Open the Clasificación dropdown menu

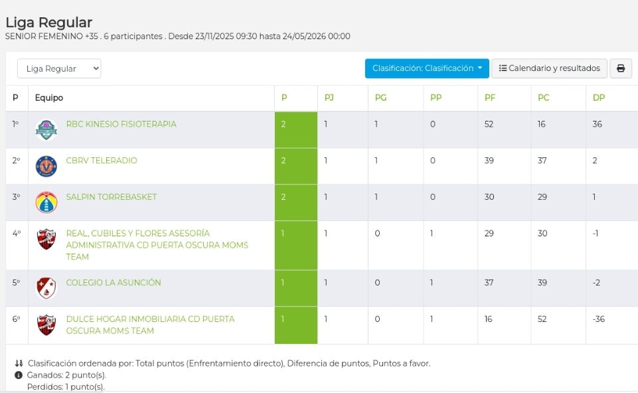point(426,68)
